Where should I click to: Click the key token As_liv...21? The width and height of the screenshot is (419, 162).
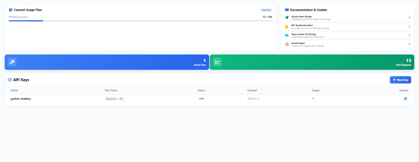tap(115, 99)
